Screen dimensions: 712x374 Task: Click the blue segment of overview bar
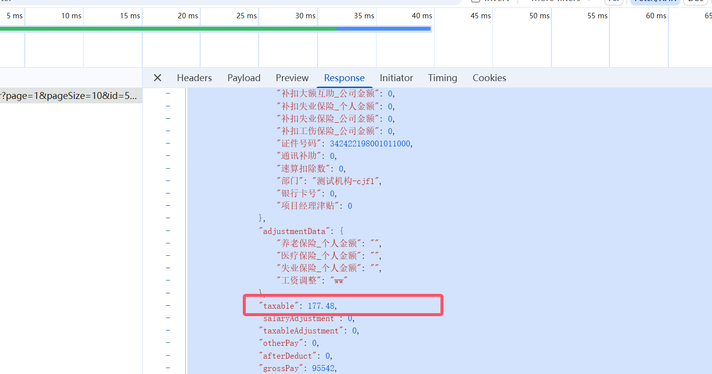383,29
